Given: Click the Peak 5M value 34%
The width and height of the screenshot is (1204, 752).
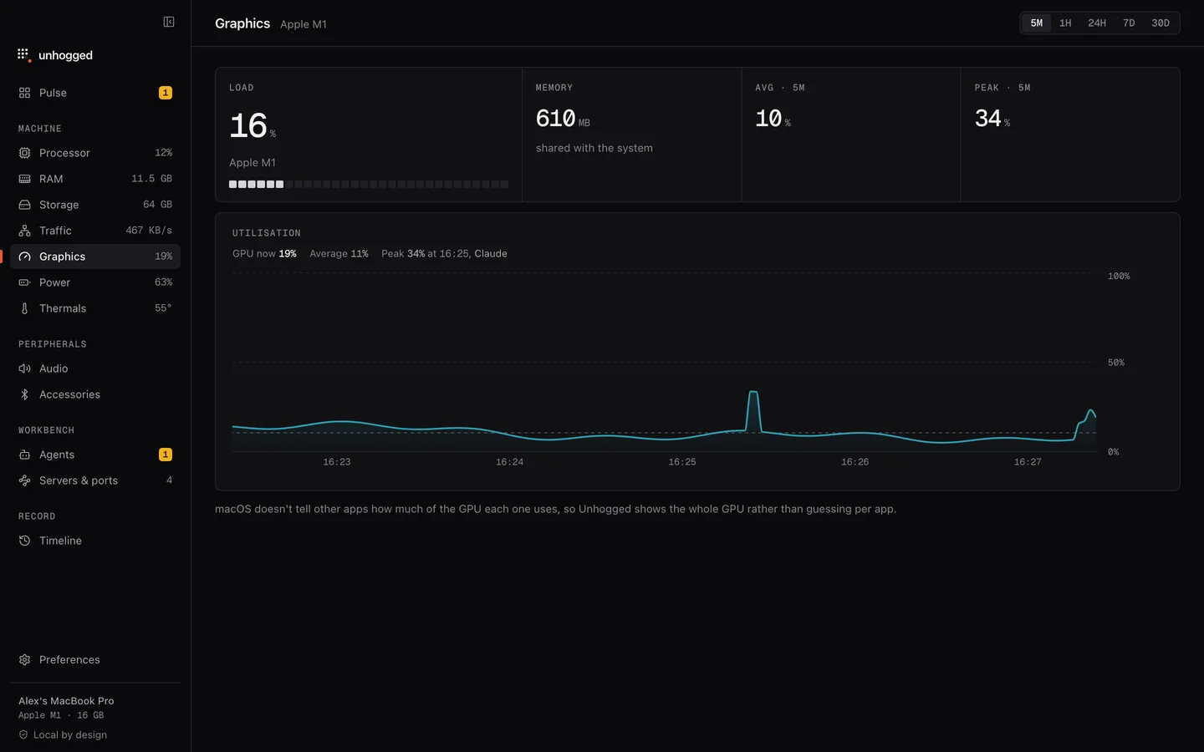Looking at the screenshot, I should click(x=992, y=119).
